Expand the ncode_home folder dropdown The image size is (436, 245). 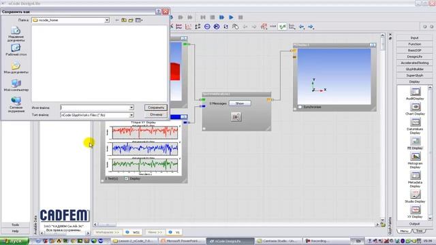107,20
